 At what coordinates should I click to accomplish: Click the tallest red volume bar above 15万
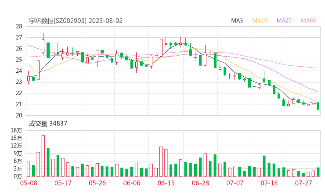(x=43, y=156)
